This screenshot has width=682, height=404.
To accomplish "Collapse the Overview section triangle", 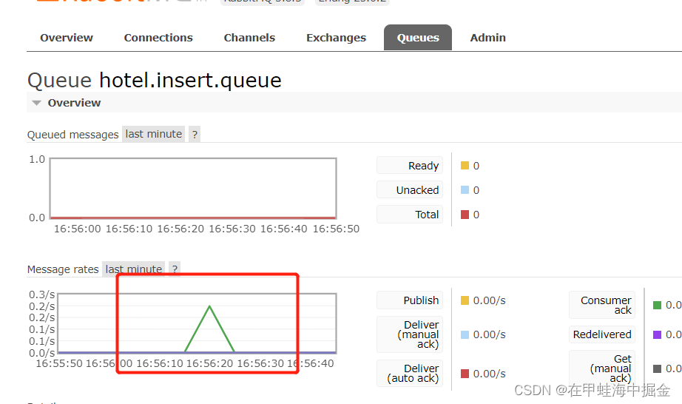I will [x=37, y=103].
